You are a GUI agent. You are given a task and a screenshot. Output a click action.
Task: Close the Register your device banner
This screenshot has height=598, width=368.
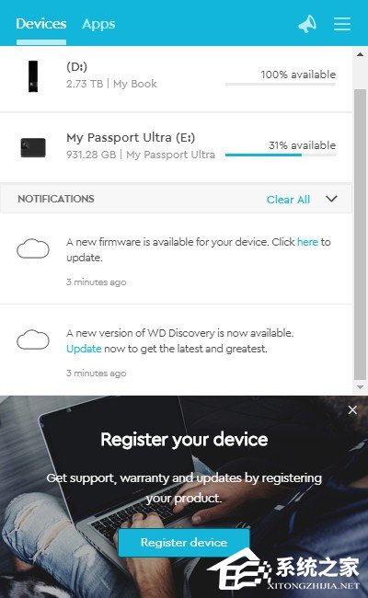point(352,410)
